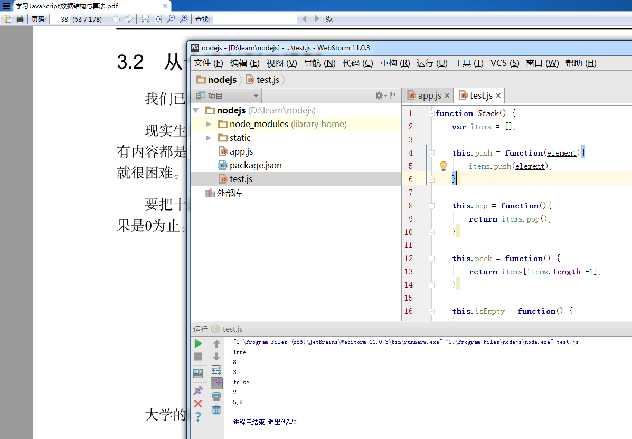Image resolution: width=632 pixels, height=439 pixels.
Task: Collapse the nodejs root folder
Action: coord(196,110)
